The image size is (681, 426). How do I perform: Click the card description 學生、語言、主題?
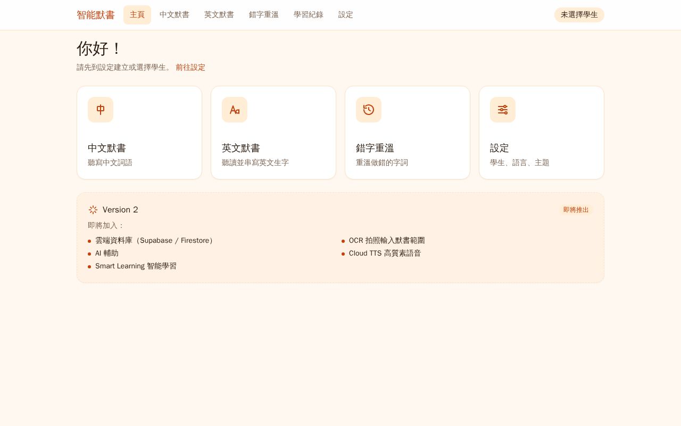coord(520,163)
